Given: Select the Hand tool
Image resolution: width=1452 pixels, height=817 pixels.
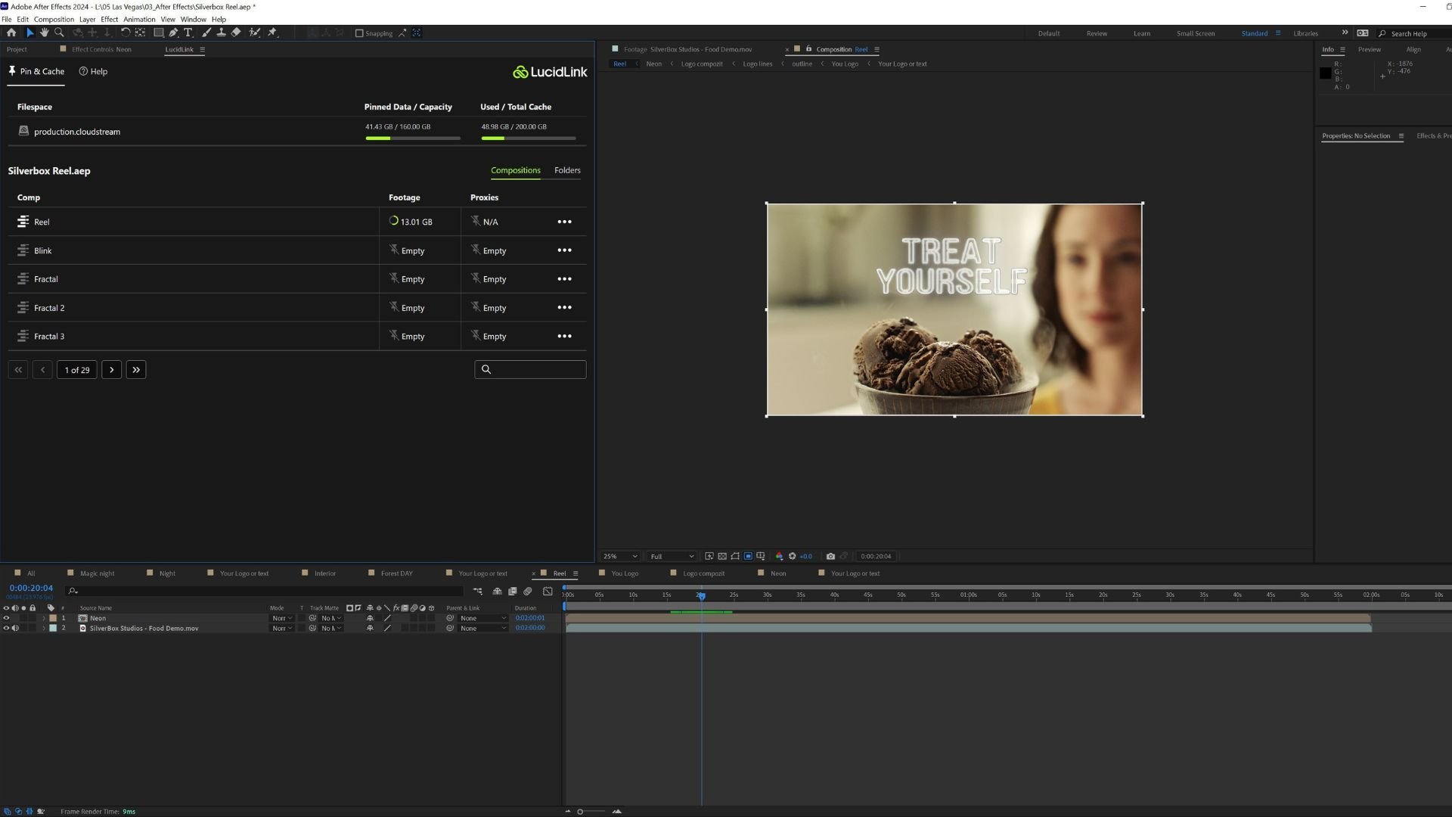Looking at the screenshot, I should pyautogui.click(x=45, y=33).
